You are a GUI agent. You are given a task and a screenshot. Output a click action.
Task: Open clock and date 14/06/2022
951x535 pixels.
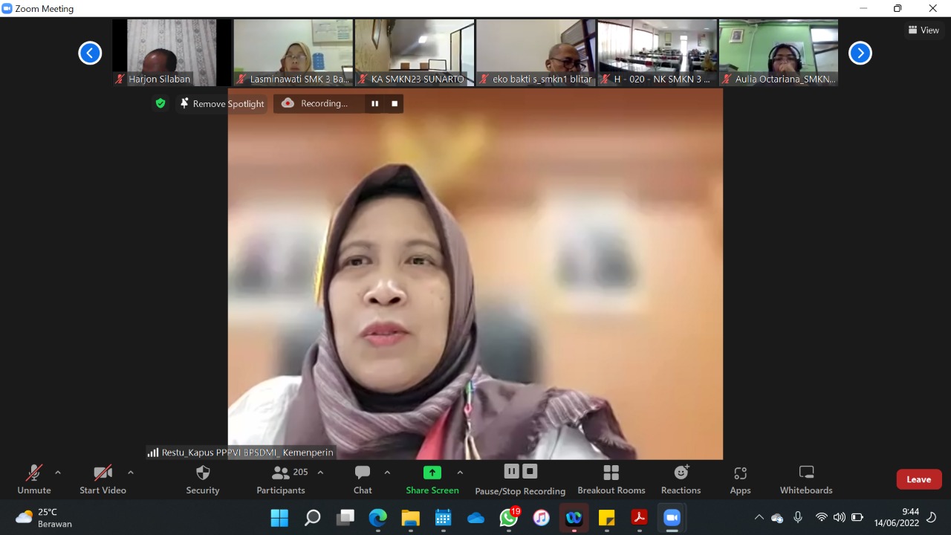coord(897,517)
